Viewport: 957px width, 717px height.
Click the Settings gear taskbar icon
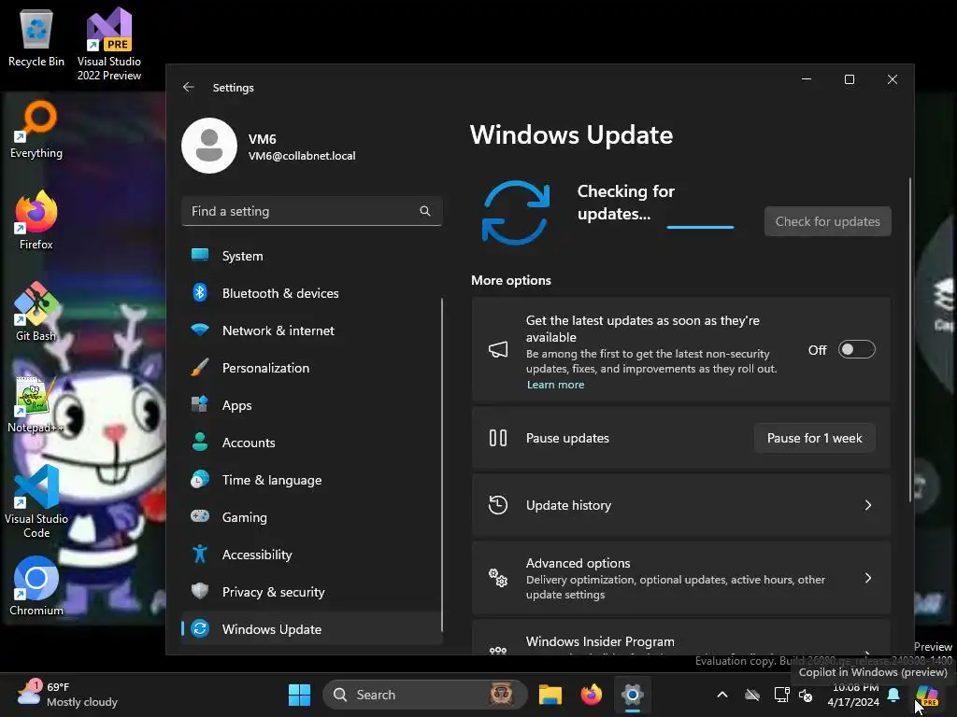[633, 695]
